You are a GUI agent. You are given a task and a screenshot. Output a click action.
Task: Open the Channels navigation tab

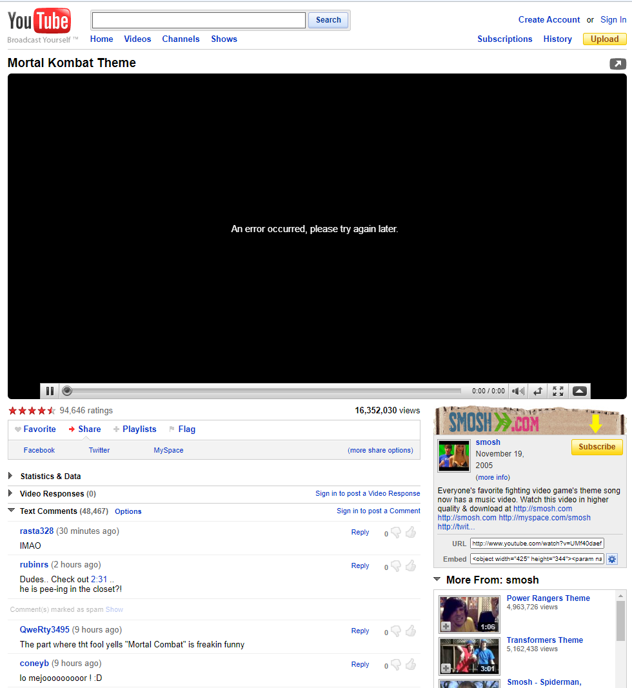(x=181, y=39)
